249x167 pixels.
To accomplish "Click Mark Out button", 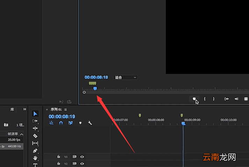I will coord(214,99).
